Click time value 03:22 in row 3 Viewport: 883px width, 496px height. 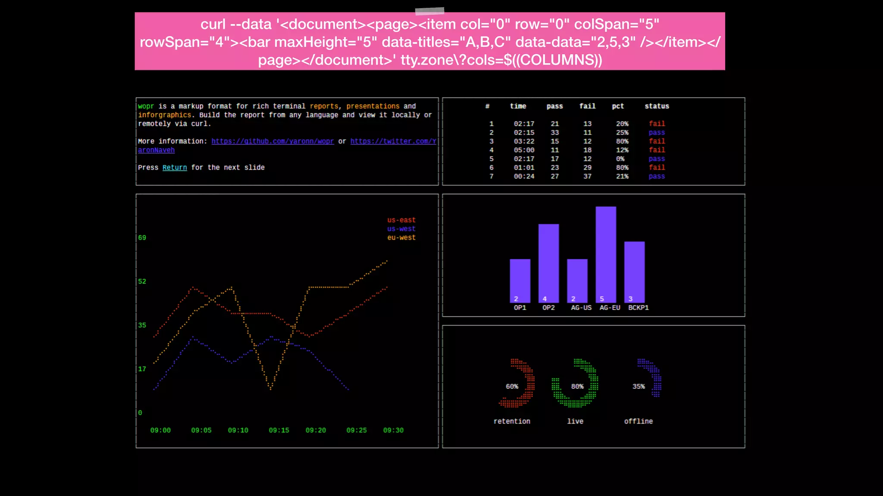524,141
